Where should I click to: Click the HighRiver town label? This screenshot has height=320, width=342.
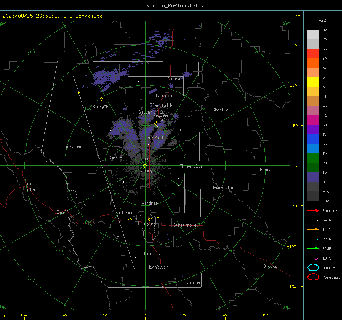click(x=158, y=267)
